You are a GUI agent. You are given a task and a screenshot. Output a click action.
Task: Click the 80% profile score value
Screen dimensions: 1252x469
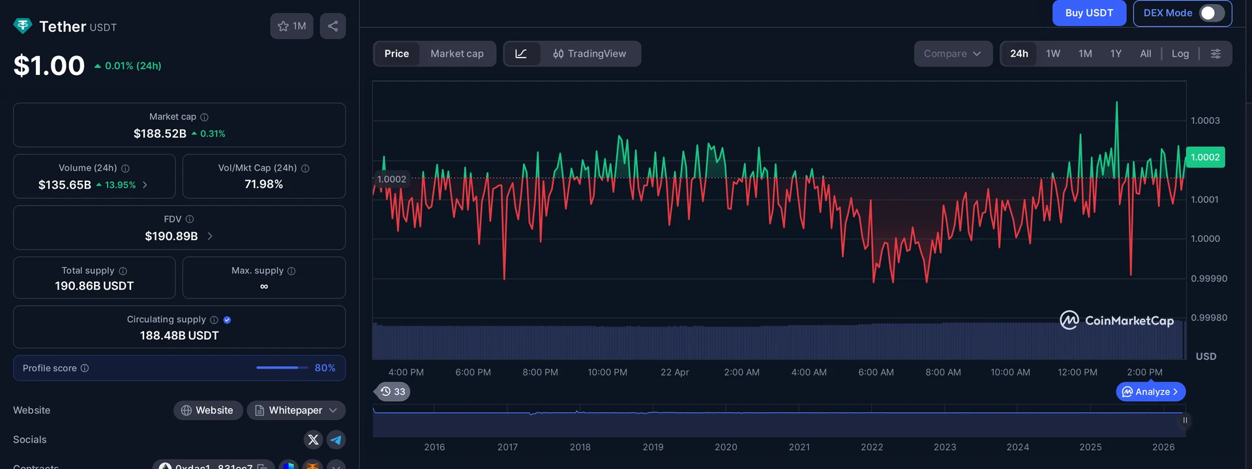click(x=325, y=368)
